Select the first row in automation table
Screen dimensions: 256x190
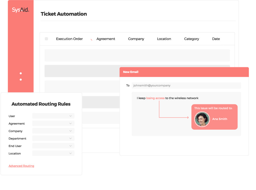[137, 55]
